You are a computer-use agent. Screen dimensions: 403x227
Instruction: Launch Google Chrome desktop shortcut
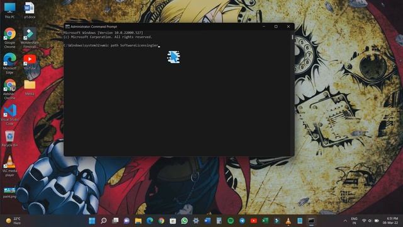click(x=10, y=38)
